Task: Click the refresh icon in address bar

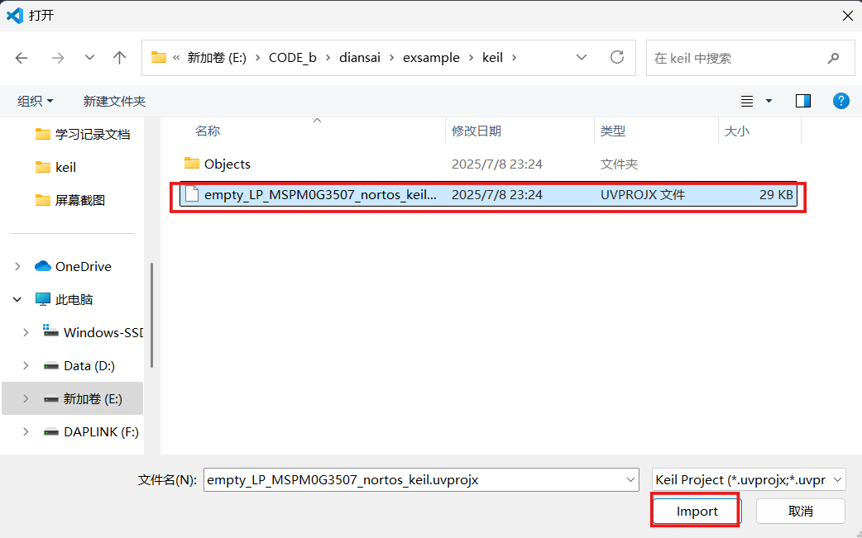Action: (x=617, y=58)
